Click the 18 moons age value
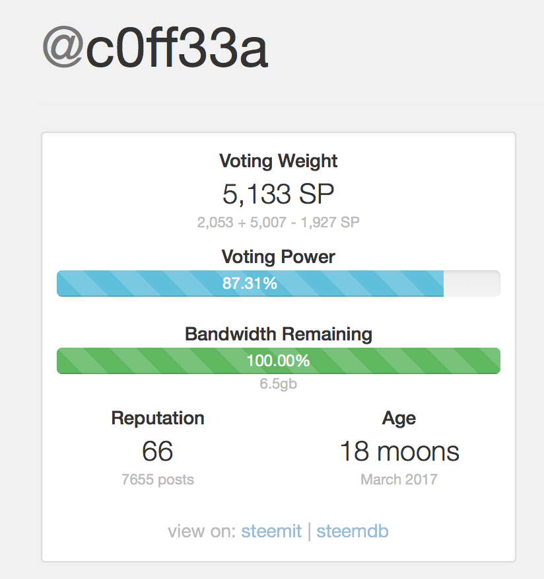 399,451
